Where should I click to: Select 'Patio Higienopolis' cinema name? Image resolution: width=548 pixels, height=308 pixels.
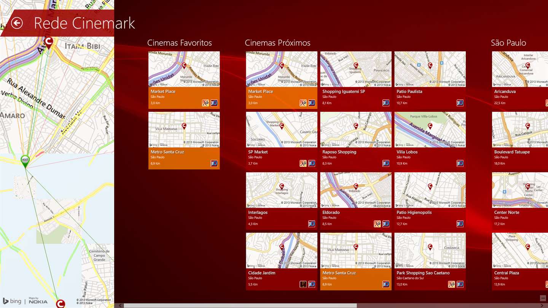(414, 213)
